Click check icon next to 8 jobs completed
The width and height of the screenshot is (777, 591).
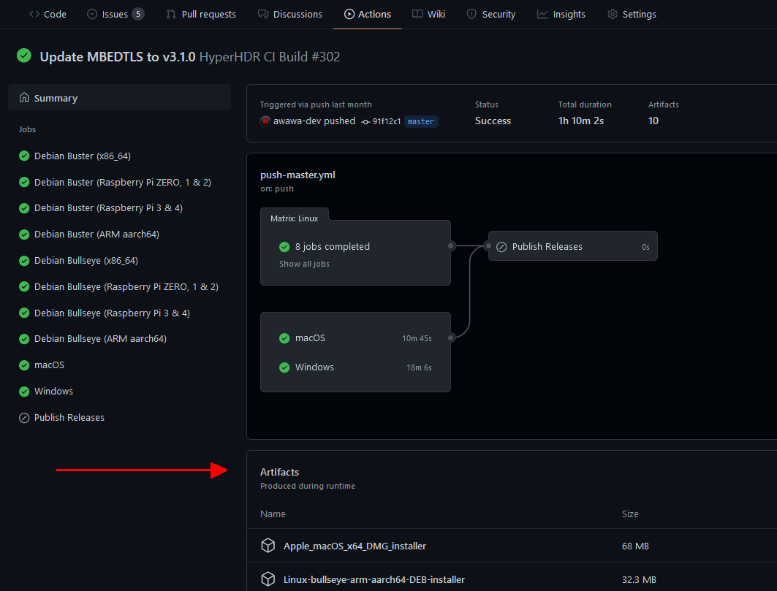point(284,247)
